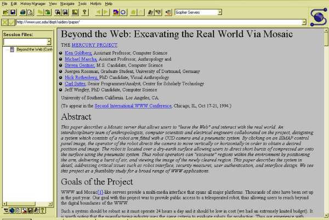Screen dimensions: 329x220
Task: Click the printer icon in toolbar
Action: pos(23,12)
